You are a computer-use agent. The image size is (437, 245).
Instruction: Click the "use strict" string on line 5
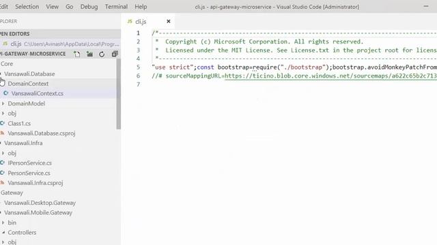pos(173,67)
